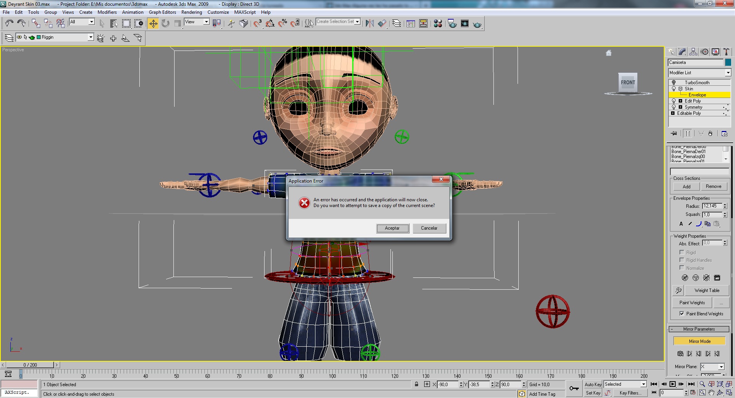This screenshot has width=735, height=398.
Task: Toggle the TurboSmooth modifier lightbulb
Action: point(674,82)
